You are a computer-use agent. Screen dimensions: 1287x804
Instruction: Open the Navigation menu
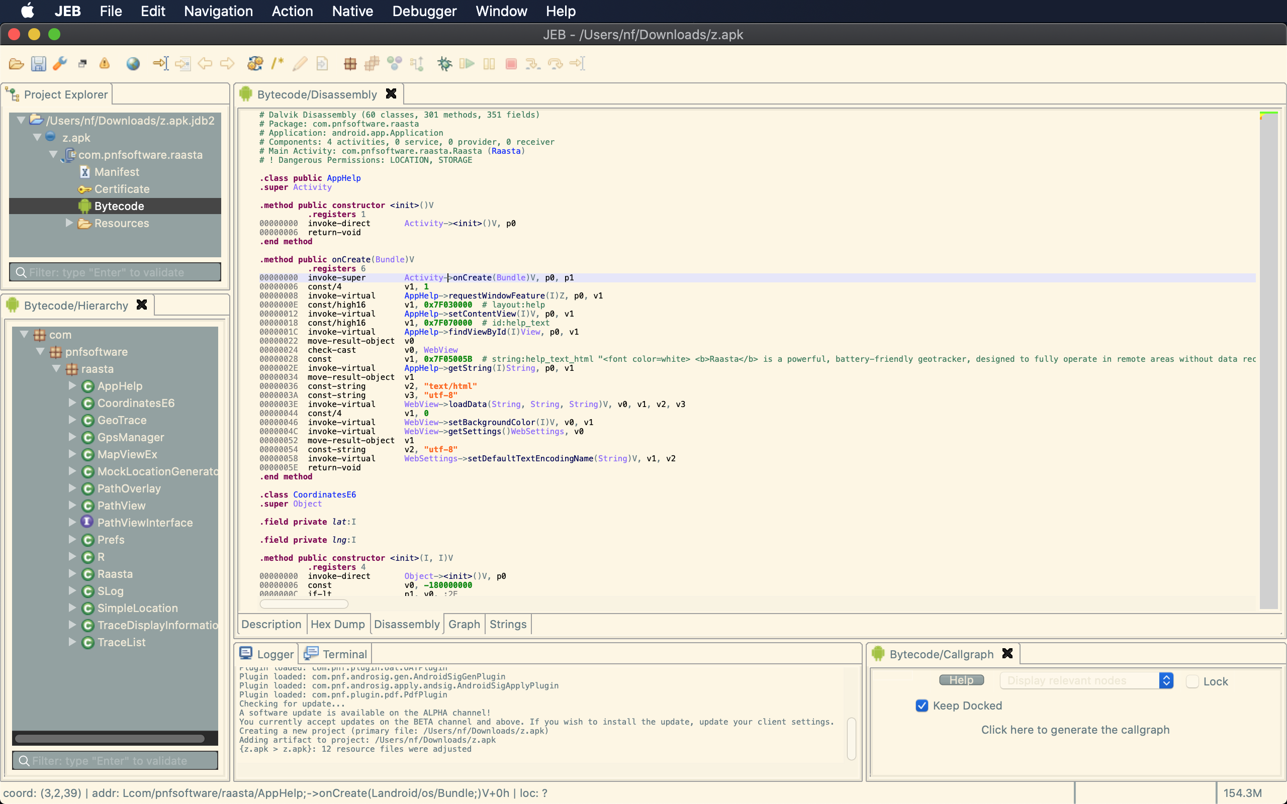tap(218, 11)
